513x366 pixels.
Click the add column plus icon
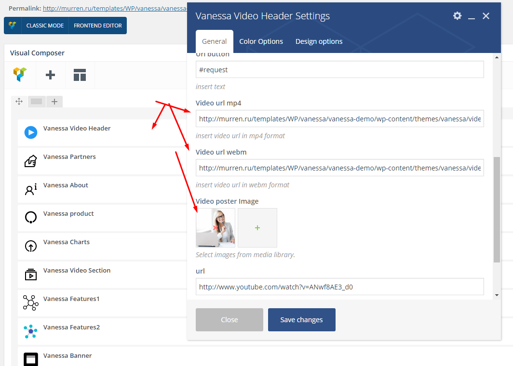click(x=54, y=101)
